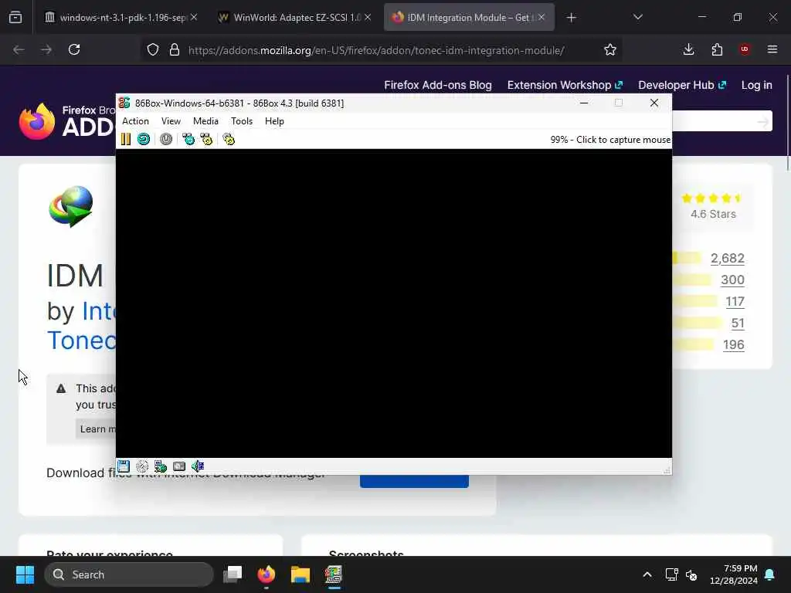Viewport: 791px width, 593px height.
Task: Open the 2,682 five-star reviews link
Action: coord(728,258)
